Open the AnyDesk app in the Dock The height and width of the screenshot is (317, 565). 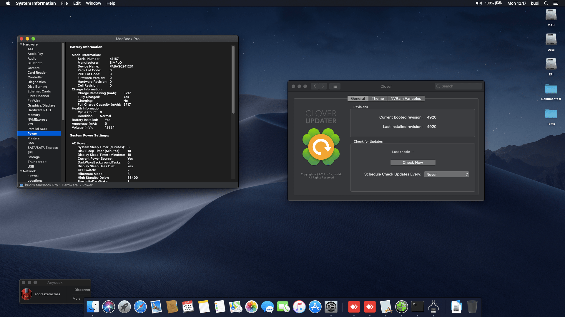[354, 307]
